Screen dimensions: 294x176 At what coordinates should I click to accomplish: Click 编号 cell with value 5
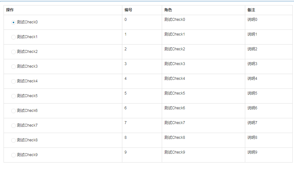pos(142,96)
